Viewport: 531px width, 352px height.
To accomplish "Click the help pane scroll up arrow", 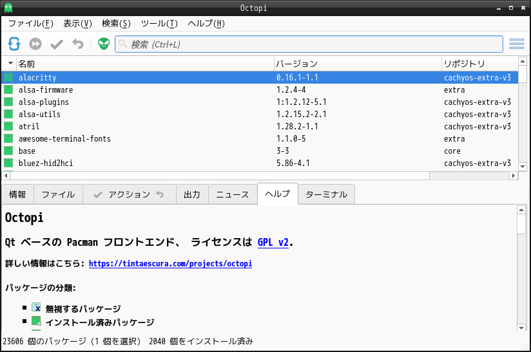I will (521, 210).
